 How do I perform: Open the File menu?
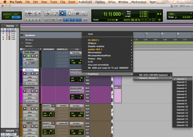point(28,2)
